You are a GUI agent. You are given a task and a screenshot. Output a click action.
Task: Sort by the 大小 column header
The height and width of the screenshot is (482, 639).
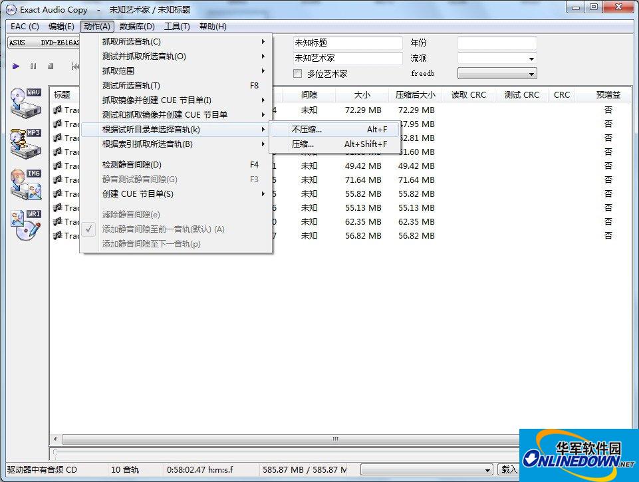pyautogui.click(x=362, y=95)
